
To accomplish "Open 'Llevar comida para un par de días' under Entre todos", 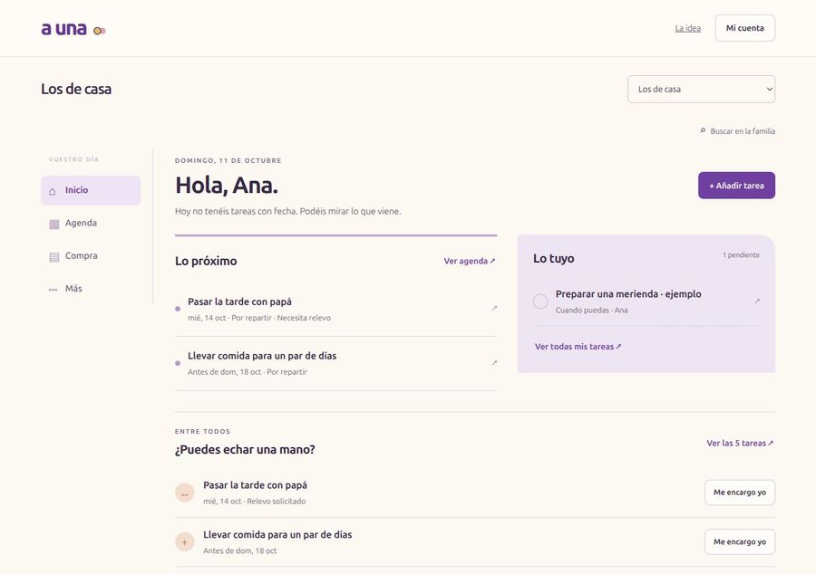I will (277, 534).
